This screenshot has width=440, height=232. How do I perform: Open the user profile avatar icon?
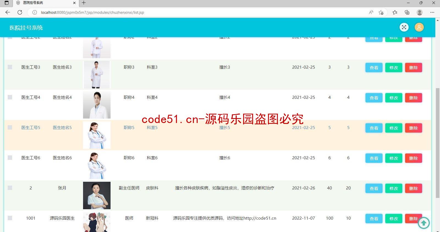pyautogui.click(x=419, y=27)
